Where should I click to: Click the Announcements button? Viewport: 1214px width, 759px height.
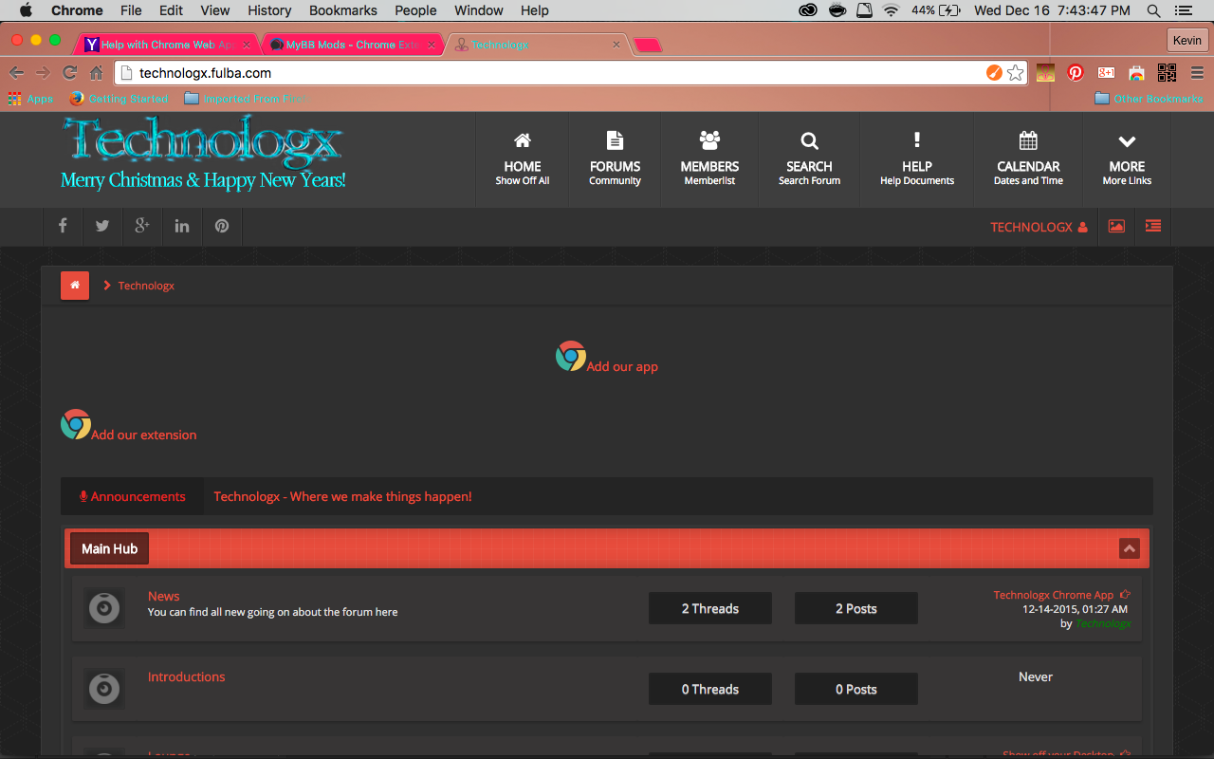(133, 496)
